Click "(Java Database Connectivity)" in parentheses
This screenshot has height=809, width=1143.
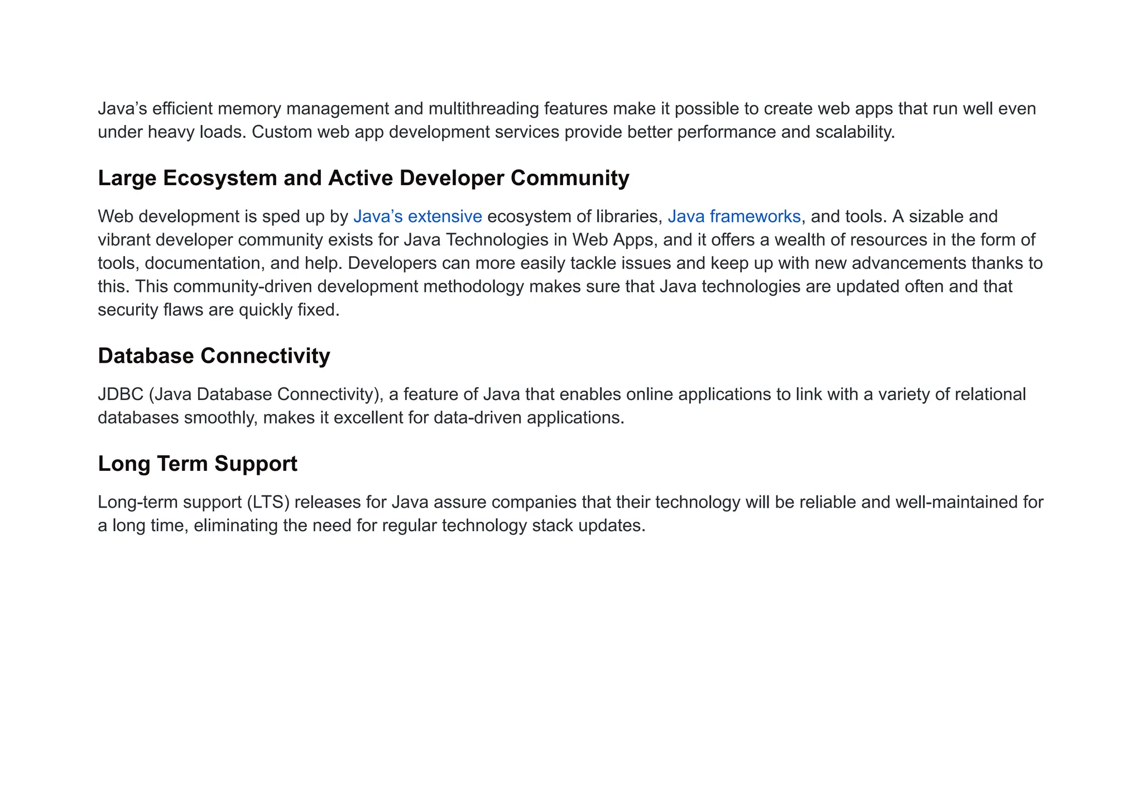(x=266, y=394)
